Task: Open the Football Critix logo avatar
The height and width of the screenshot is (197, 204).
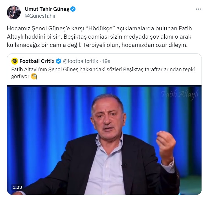Action: (x=15, y=61)
